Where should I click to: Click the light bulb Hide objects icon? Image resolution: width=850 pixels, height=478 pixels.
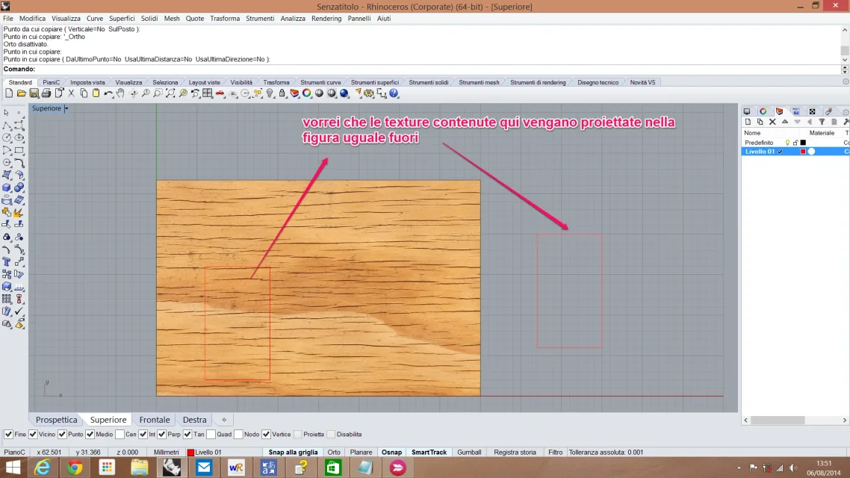(x=270, y=93)
